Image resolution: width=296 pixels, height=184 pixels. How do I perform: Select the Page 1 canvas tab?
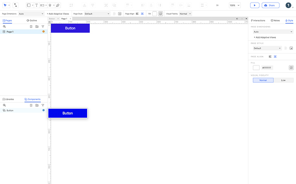[64, 19]
